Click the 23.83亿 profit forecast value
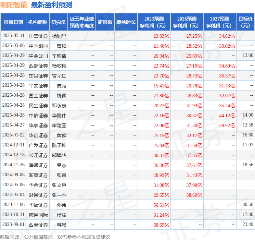This screenshot has height=240, width=255. (161, 36)
